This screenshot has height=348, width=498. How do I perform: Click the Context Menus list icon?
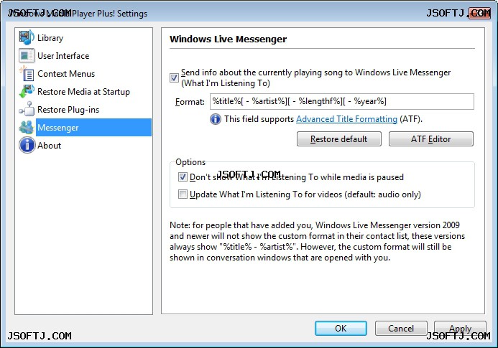27,74
